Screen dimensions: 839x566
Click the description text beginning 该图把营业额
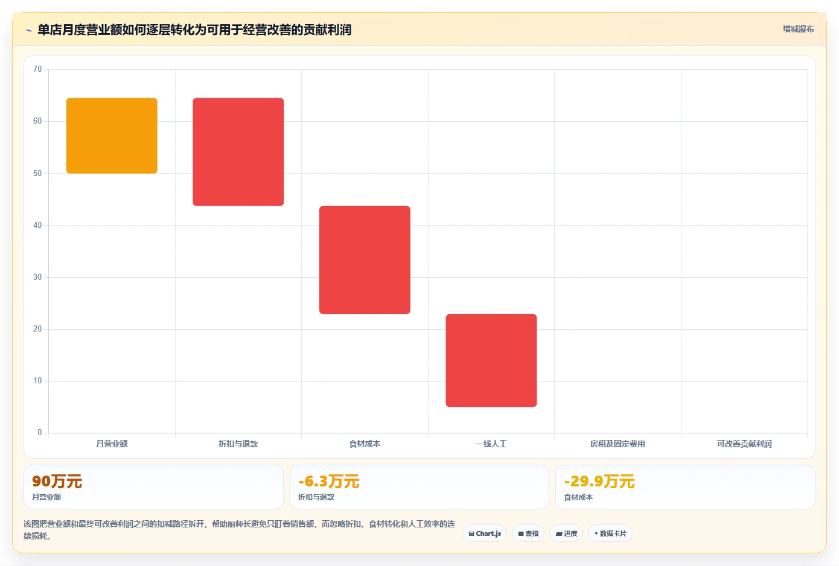pos(240,530)
